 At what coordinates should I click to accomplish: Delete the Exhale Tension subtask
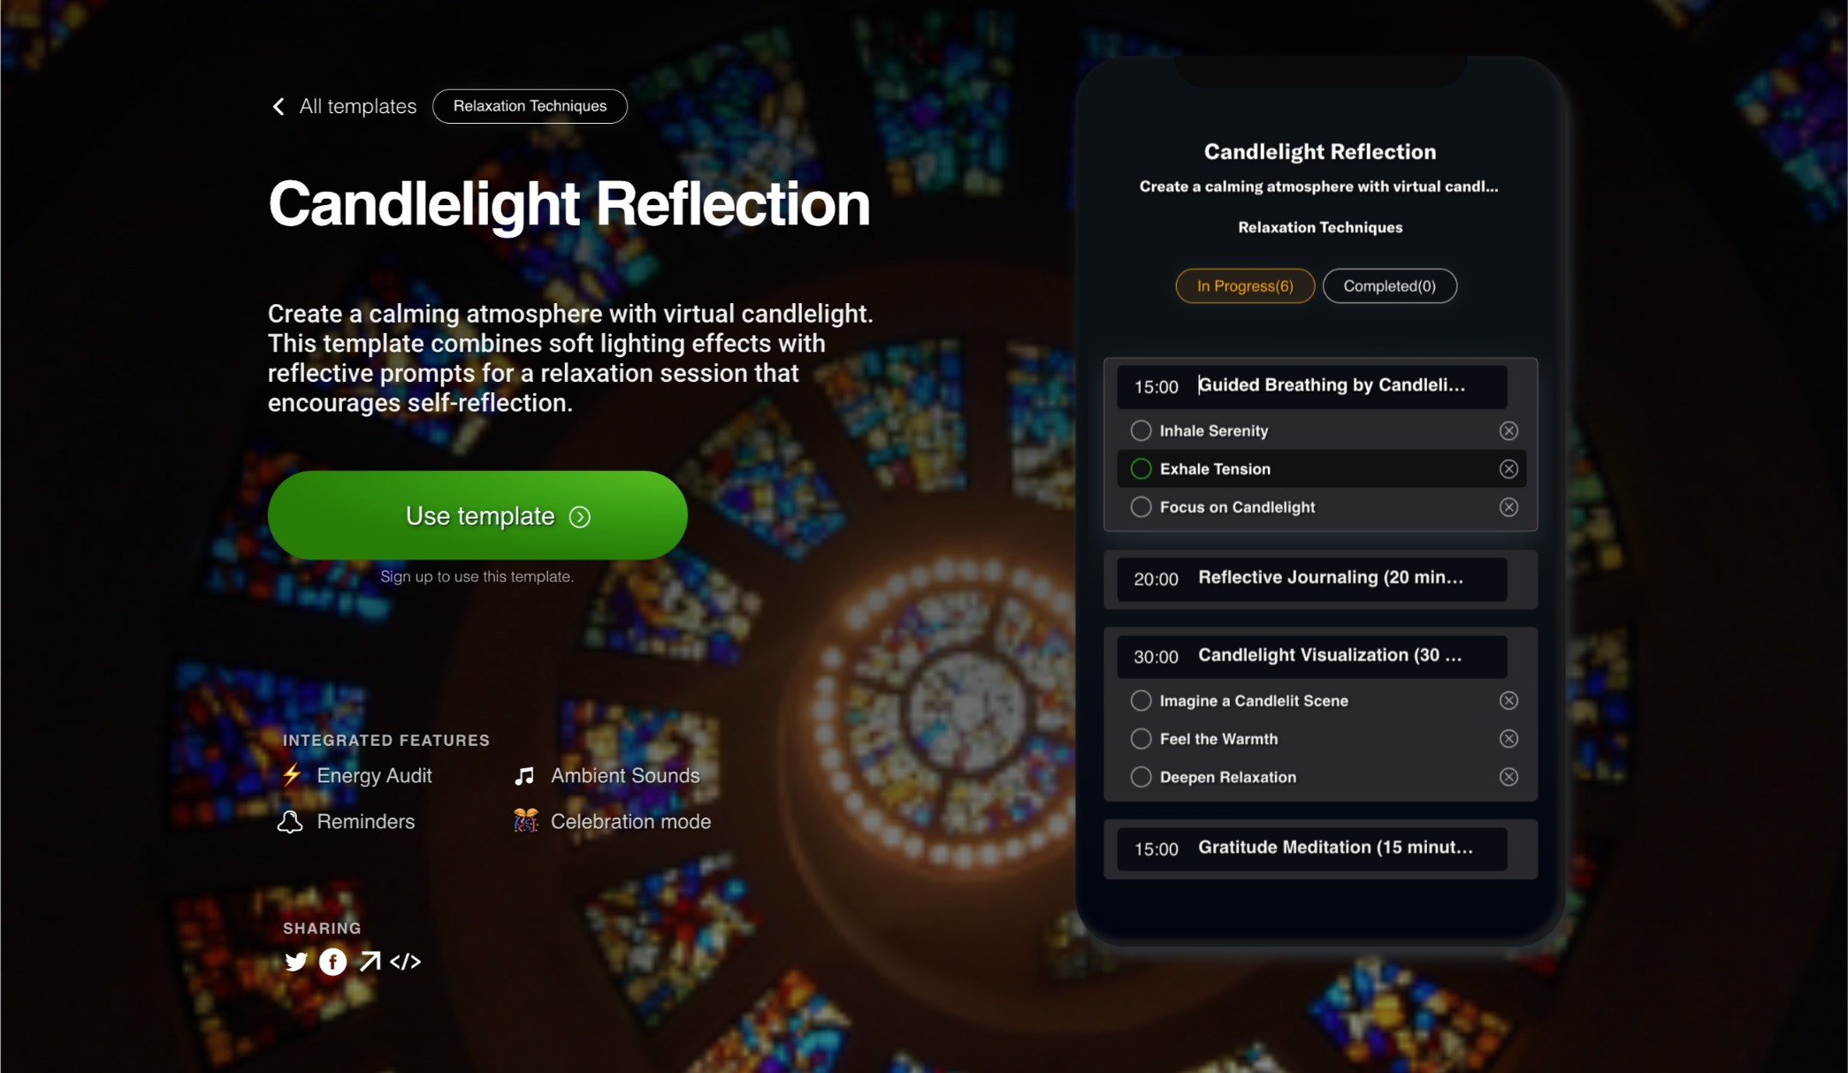(x=1508, y=468)
